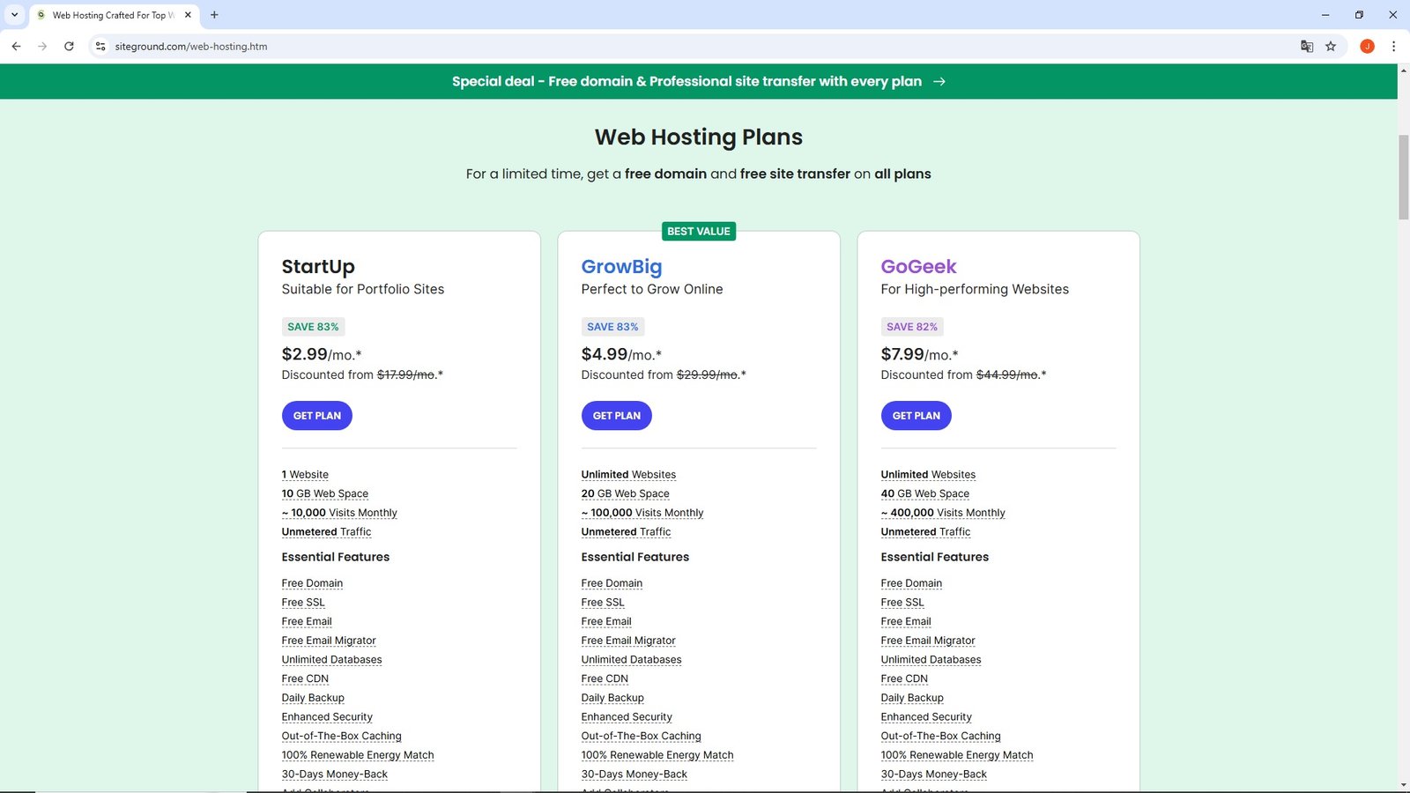The width and height of the screenshot is (1410, 793).
Task: Click StartUp's Free SSL feature
Action: (x=303, y=603)
